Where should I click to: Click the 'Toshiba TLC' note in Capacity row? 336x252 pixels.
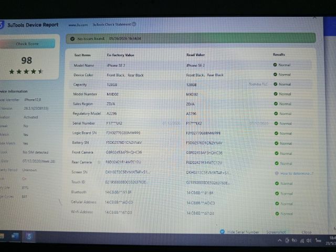pyautogui.click(x=258, y=84)
